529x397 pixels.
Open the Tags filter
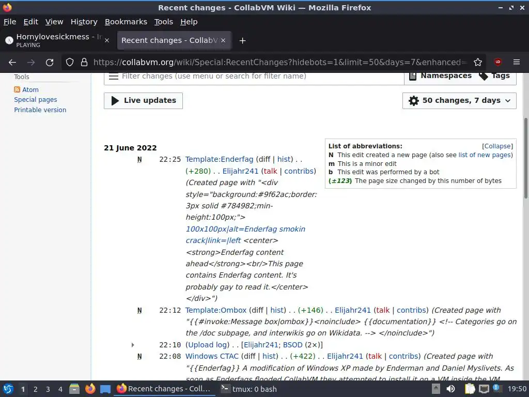click(x=494, y=77)
